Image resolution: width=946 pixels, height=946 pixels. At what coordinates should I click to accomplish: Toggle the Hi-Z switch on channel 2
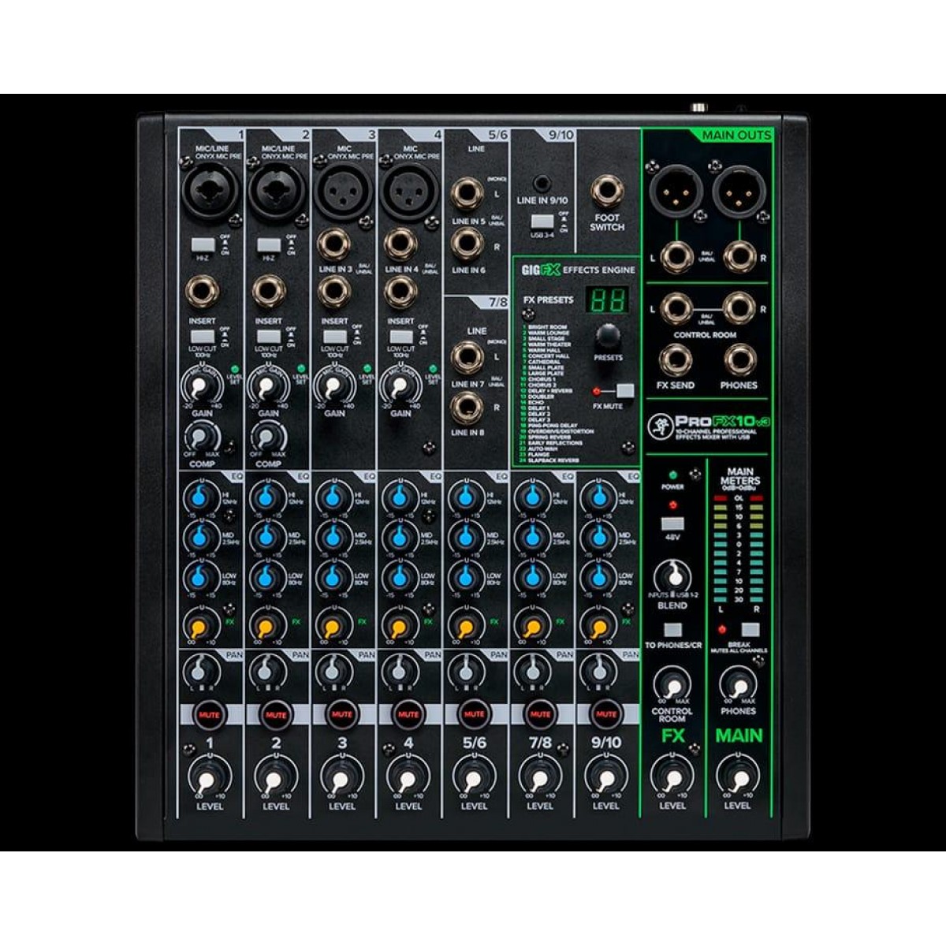268,244
